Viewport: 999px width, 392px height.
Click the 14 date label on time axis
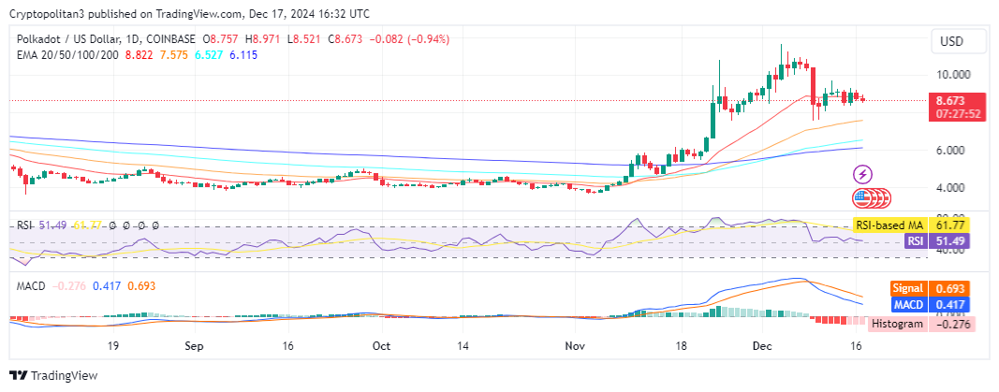(463, 346)
